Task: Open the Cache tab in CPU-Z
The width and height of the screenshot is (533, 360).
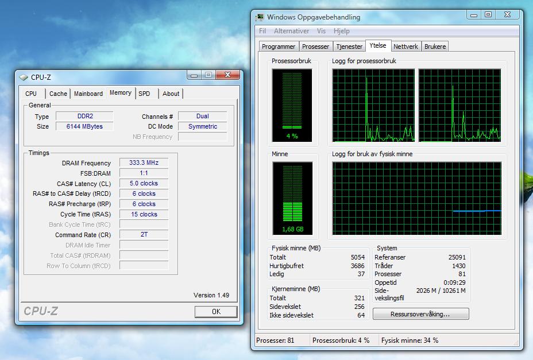Action: (58, 94)
